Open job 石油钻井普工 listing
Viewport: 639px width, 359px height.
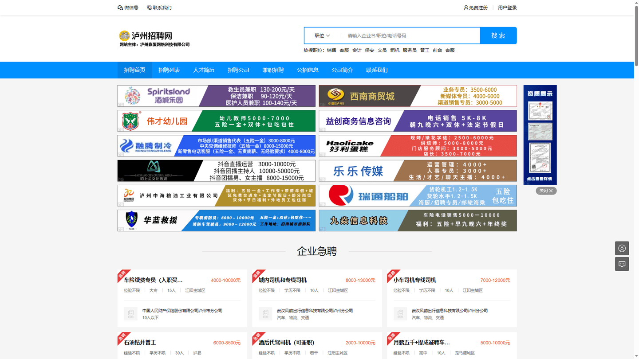(140, 343)
